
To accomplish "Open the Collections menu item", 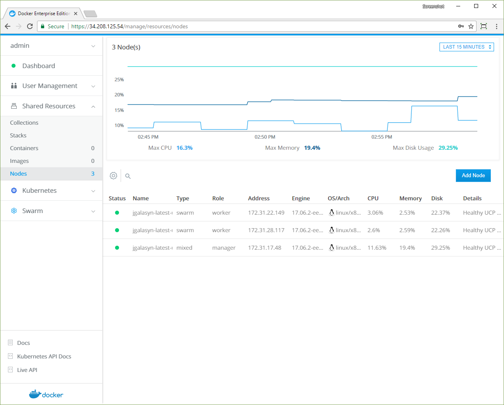I will (24, 123).
